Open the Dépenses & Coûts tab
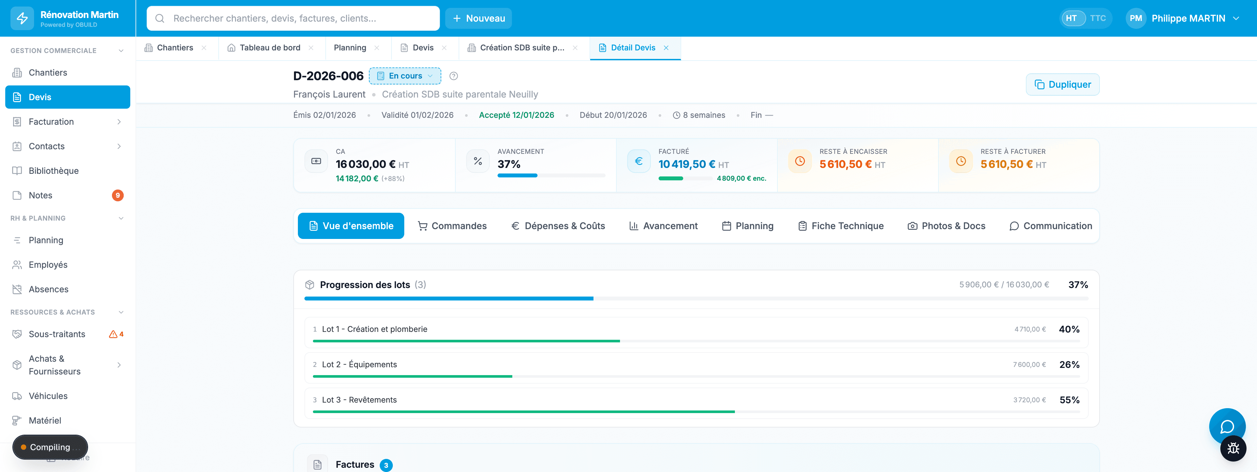Image resolution: width=1257 pixels, height=472 pixels. tap(558, 226)
